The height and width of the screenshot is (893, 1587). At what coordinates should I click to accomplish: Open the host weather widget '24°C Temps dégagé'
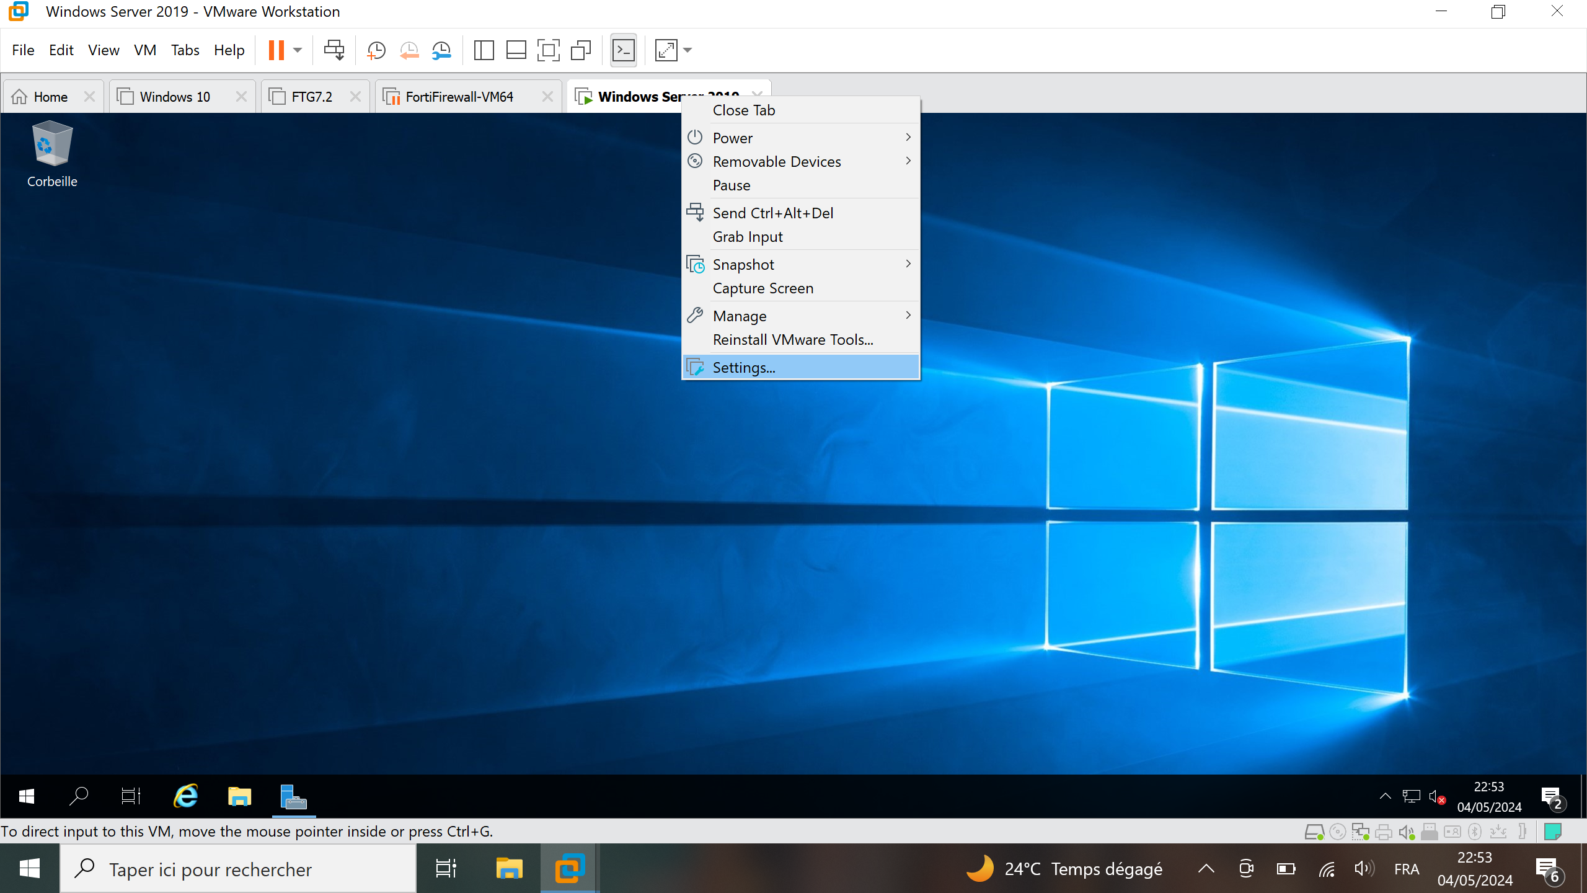coord(1064,869)
